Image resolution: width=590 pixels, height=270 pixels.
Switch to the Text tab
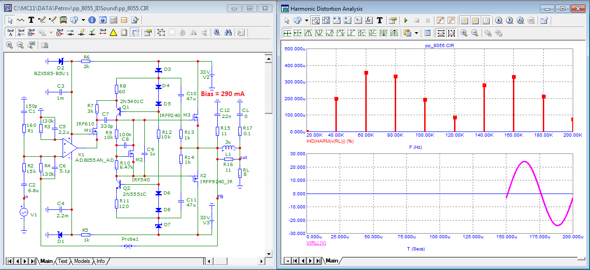pyautogui.click(x=63, y=261)
